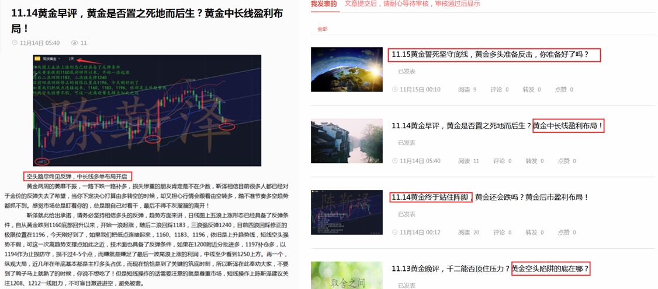Click 阅读 11 on the 黄金早评 row

point(469,161)
